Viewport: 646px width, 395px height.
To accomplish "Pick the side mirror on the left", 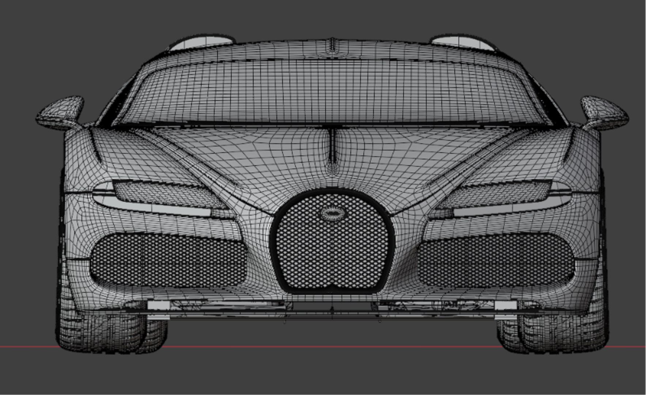I will 60,113.
